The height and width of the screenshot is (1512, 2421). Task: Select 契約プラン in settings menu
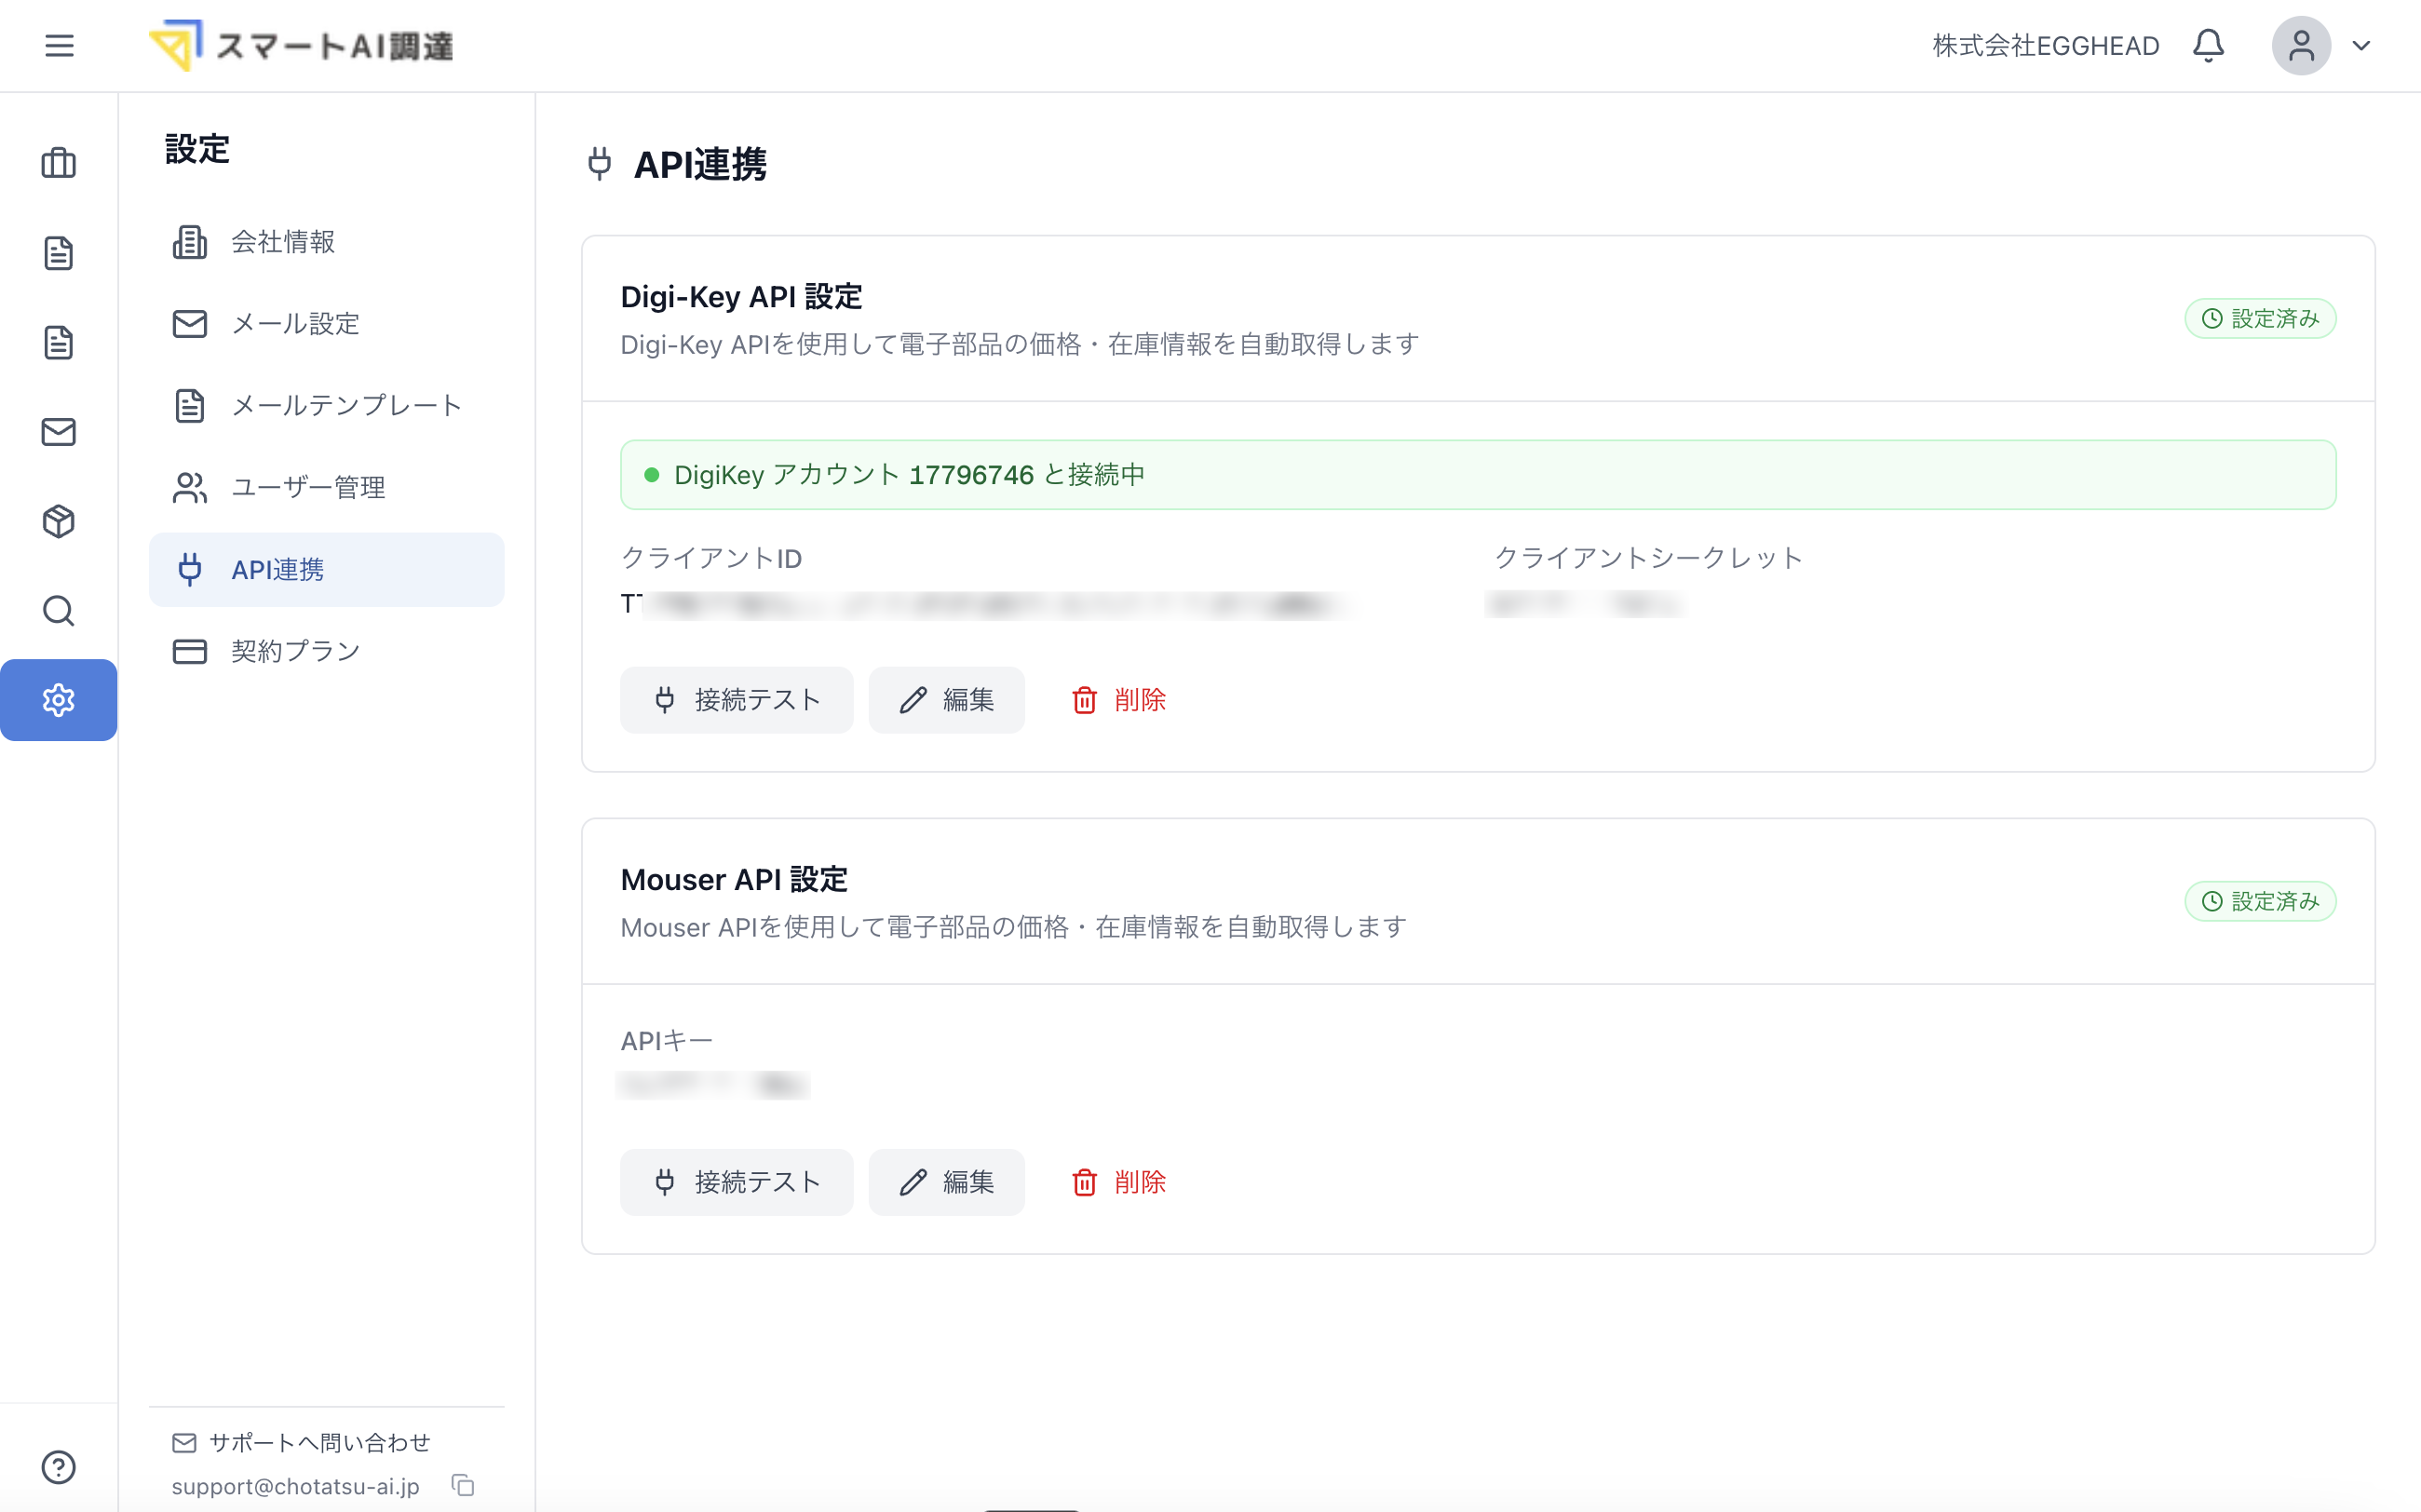[x=326, y=652]
